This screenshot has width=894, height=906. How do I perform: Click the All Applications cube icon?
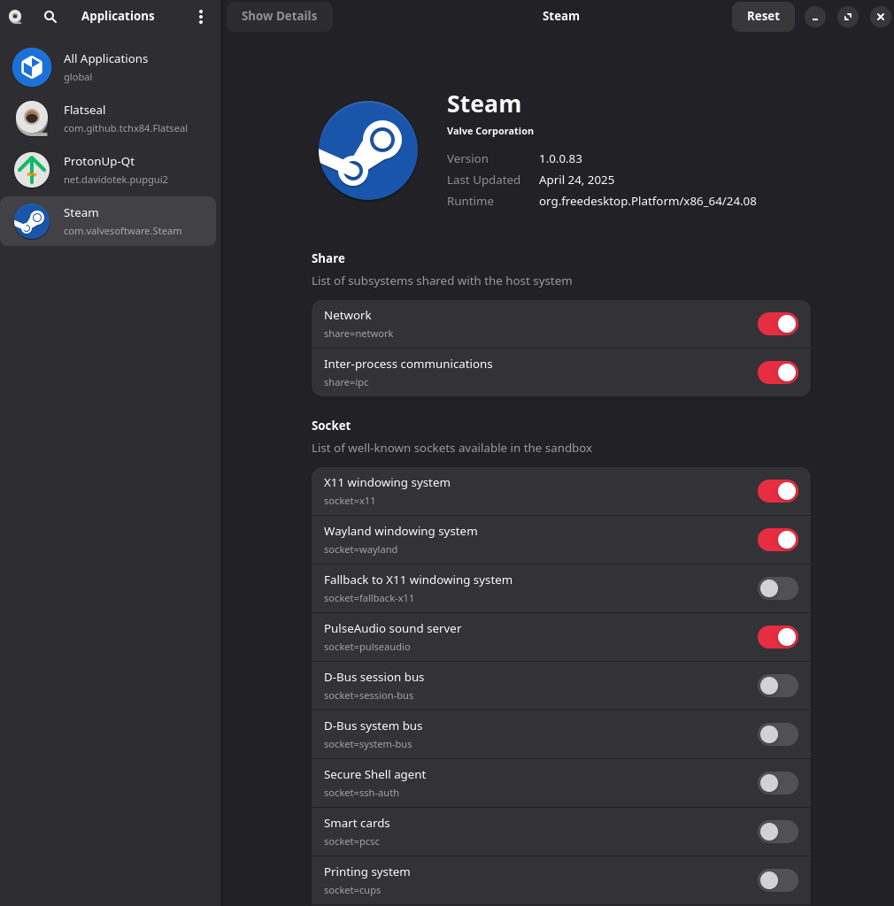click(32, 67)
